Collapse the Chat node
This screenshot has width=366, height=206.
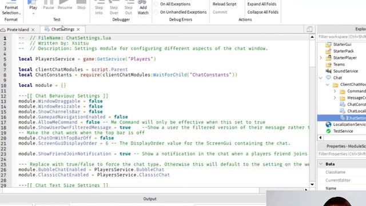click(321, 78)
